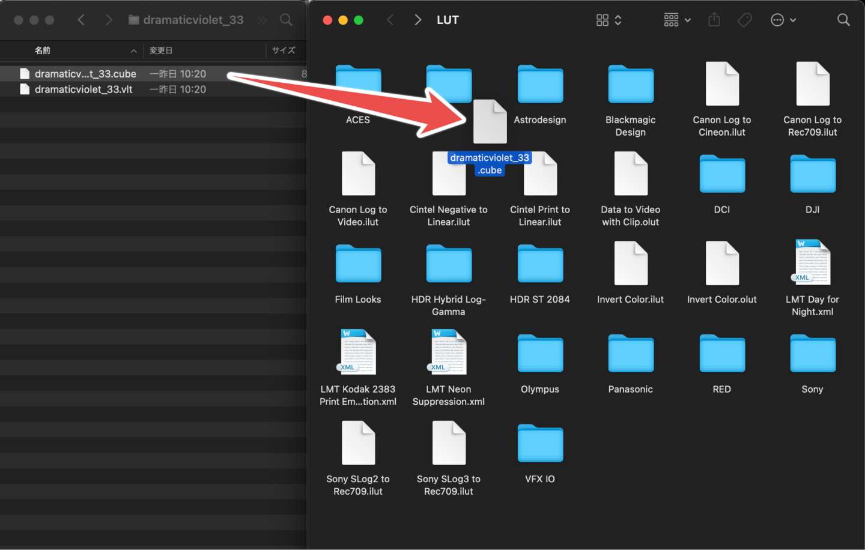Open the Film Looks folder
Screen dimensions: 865x550
pos(358,264)
